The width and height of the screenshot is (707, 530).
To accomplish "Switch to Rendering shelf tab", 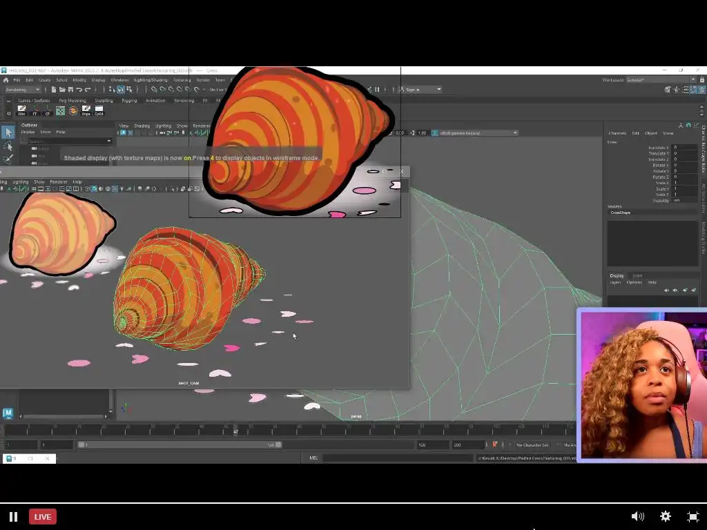I will [184, 101].
